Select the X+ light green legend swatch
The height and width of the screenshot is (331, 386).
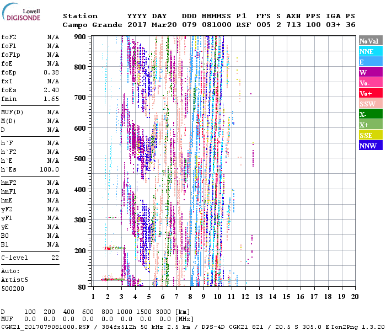[371, 125]
